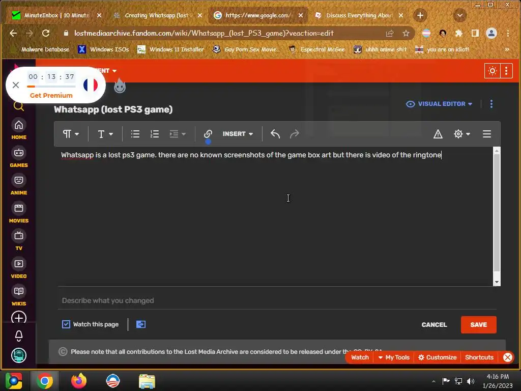
Task: Reload the current page
Action: click(45, 33)
